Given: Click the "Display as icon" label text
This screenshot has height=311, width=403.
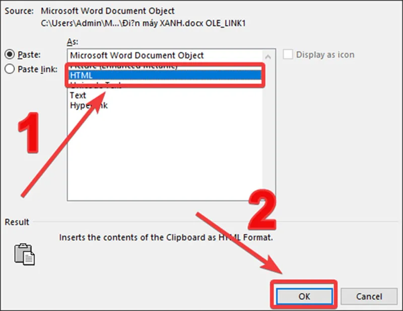Looking at the screenshot, I should point(325,54).
